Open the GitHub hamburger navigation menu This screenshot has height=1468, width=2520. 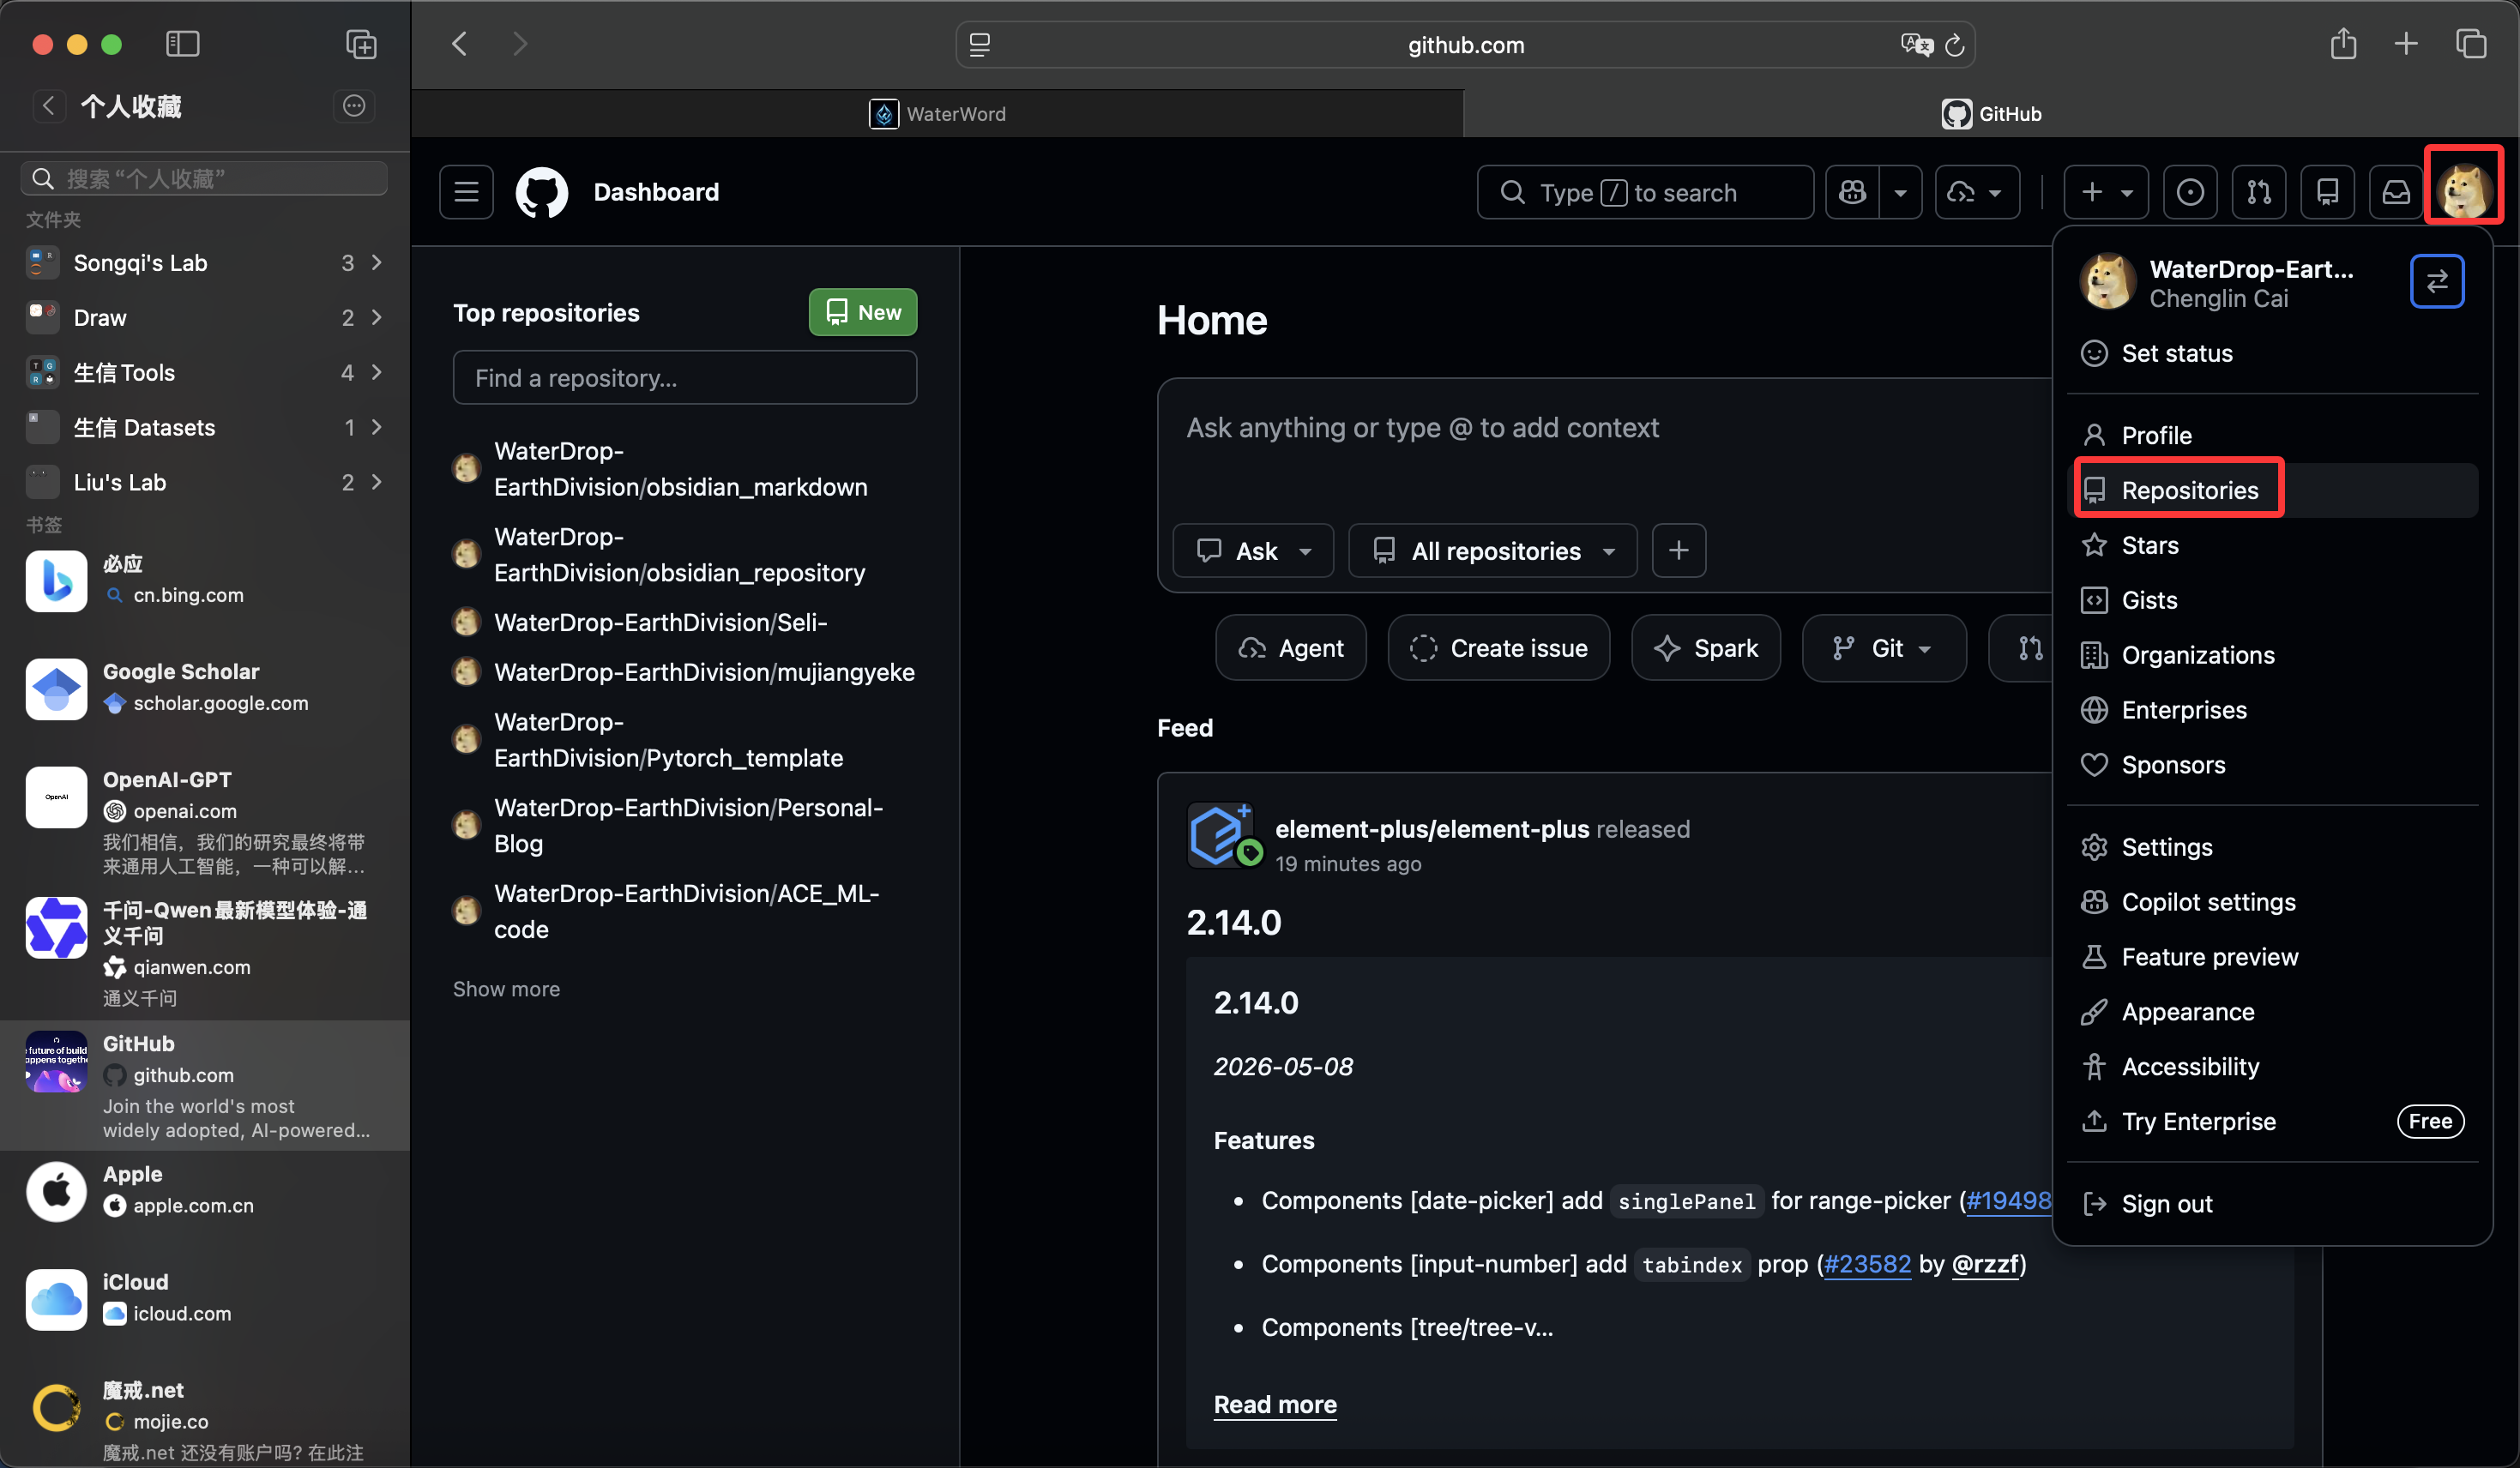pyautogui.click(x=467, y=192)
